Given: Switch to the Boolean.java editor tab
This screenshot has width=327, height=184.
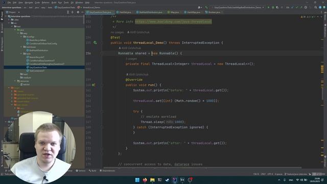Looking at the screenshot, I should 214,12.
